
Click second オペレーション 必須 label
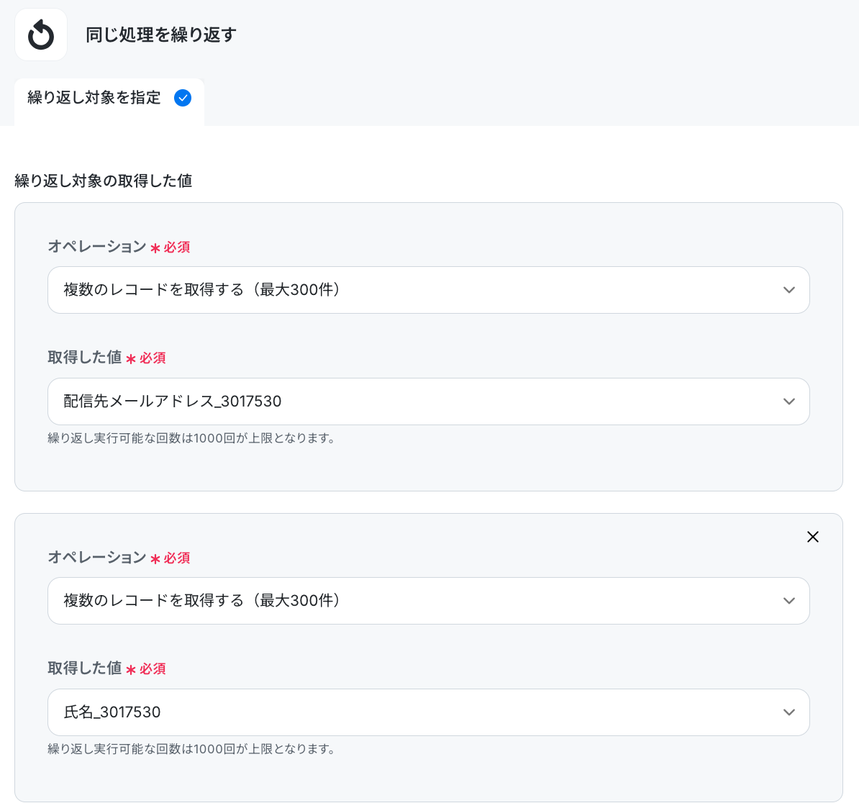point(119,558)
